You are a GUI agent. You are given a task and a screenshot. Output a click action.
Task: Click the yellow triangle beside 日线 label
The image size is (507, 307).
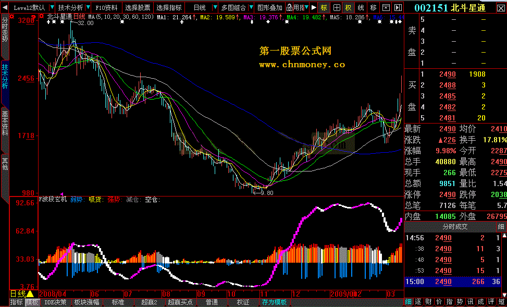tap(30, 294)
